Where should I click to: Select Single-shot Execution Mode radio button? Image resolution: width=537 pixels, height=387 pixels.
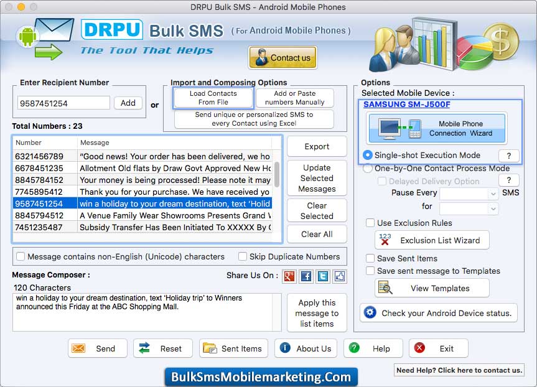point(368,155)
